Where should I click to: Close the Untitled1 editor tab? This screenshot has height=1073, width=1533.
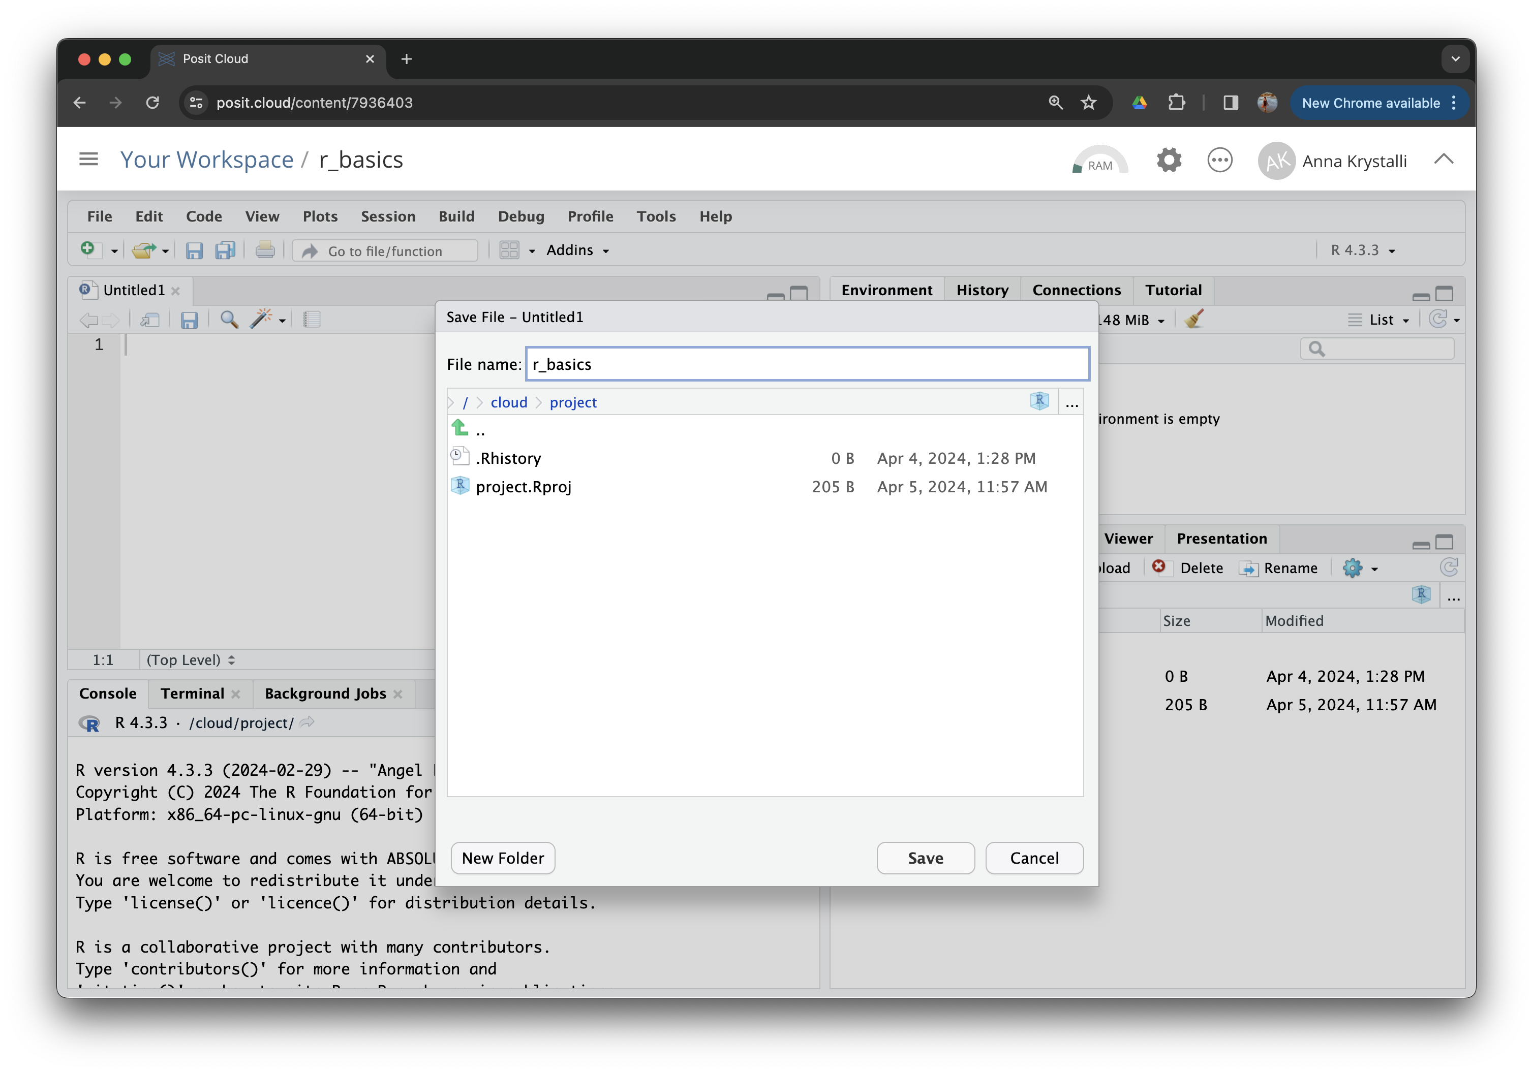click(175, 291)
